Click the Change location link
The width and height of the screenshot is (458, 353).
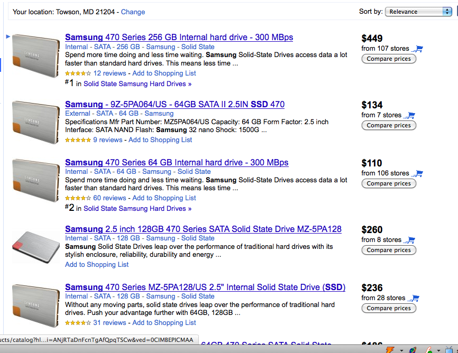pos(133,12)
